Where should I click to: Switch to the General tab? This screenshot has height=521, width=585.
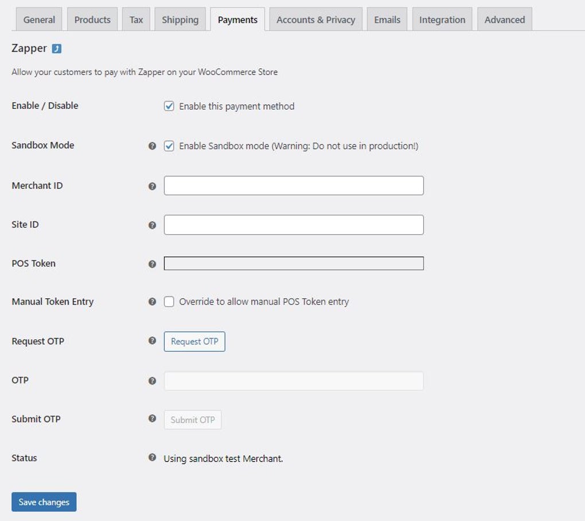tap(38, 19)
